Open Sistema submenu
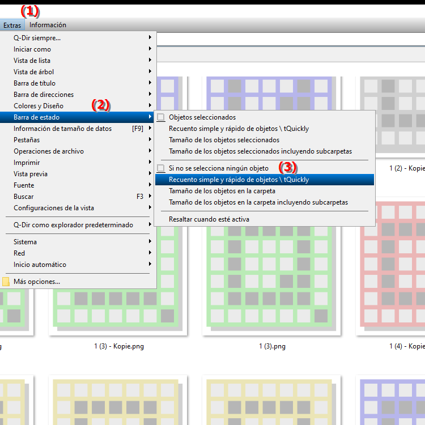 [78, 242]
